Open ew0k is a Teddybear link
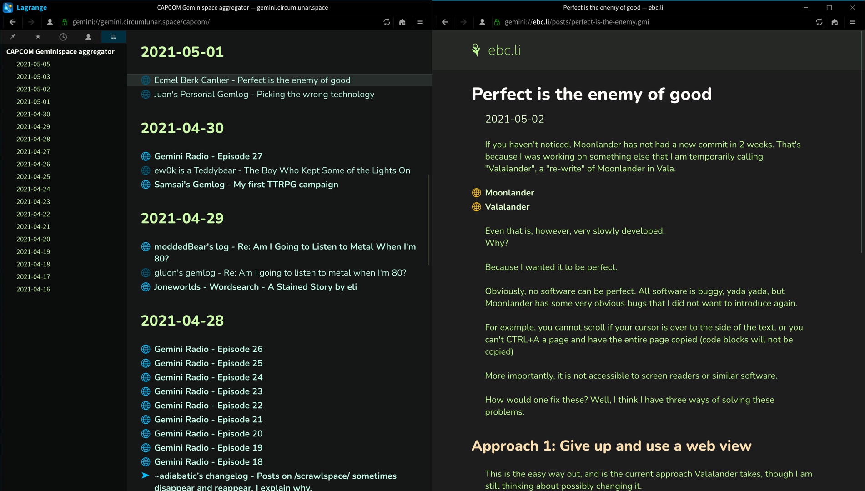This screenshot has height=491, width=865. [282, 170]
